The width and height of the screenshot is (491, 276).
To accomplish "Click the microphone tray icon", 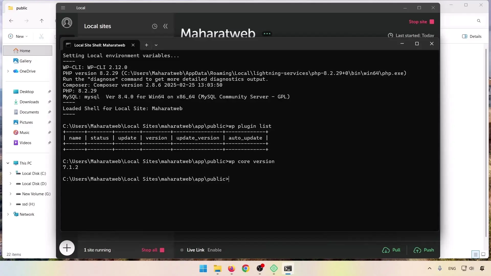I will pos(440,268).
